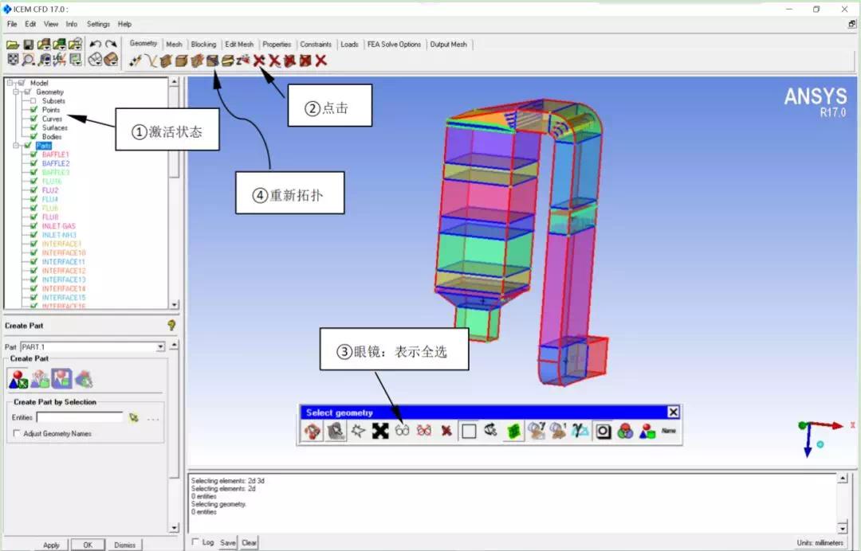Click the Delete Point red X icon
This screenshot has height=551, width=861.
[258, 61]
